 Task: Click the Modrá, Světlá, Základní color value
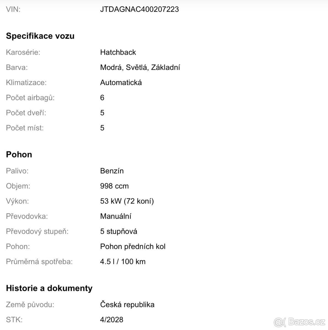pyautogui.click(x=140, y=67)
